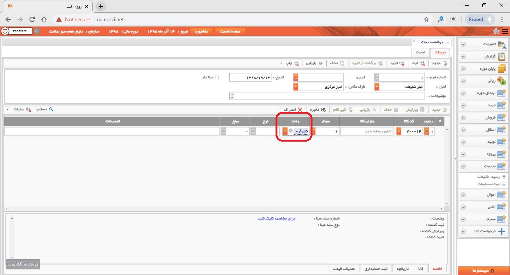Viewport: 510px width, 275px height.
Task: Click the Search (جستجو) magnifier button
Action: (x=45, y=110)
